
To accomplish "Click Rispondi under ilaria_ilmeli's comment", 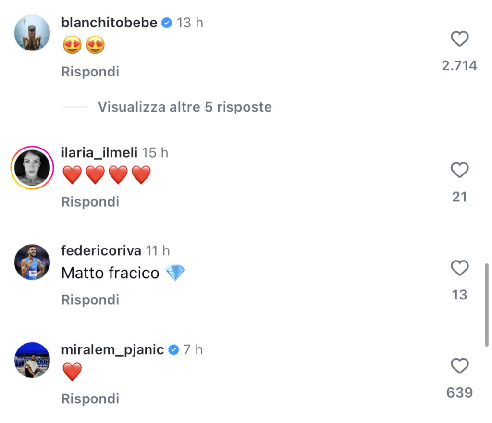I will (x=90, y=202).
